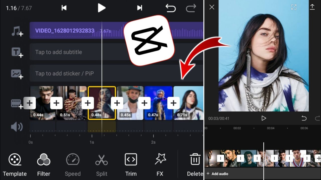
Task: Open the Filter tool
Action: 44,164
